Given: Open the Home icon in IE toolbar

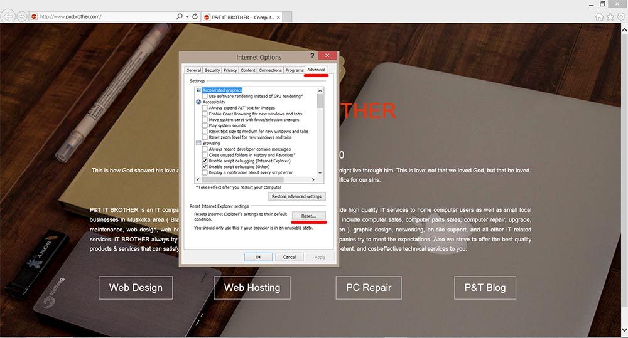Looking at the screenshot, I should [x=599, y=16].
